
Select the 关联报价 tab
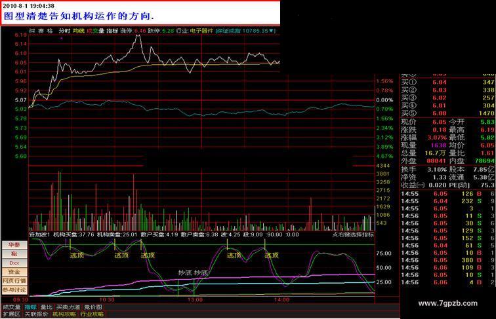click(x=36, y=314)
